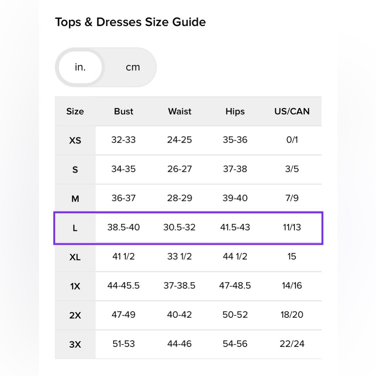Select the 1X size row label
The image size is (376, 376).
point(75,286)
